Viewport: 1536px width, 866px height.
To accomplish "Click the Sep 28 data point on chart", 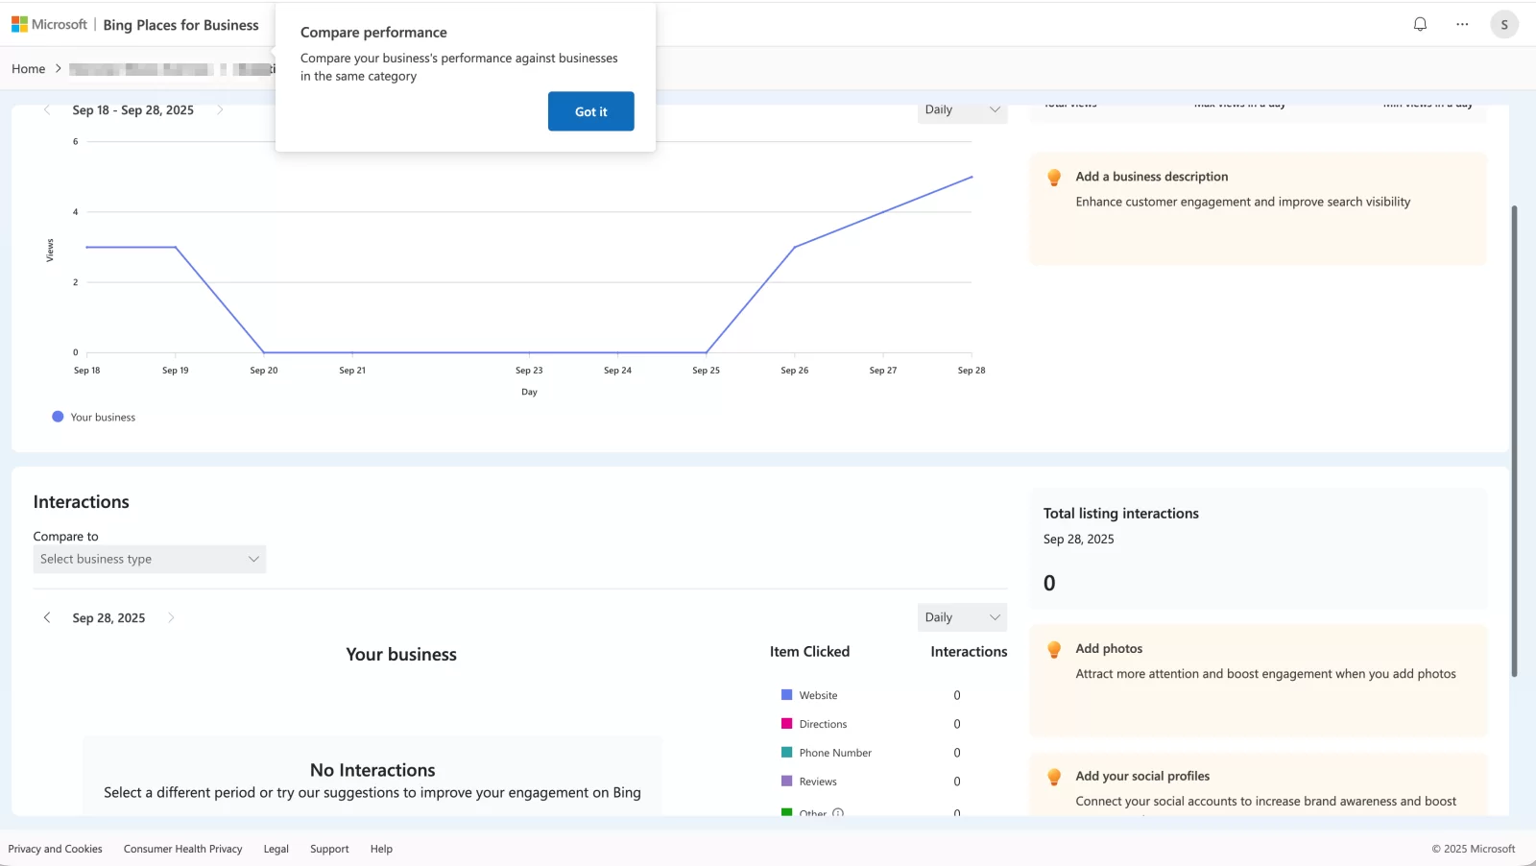I will (972, 178).
